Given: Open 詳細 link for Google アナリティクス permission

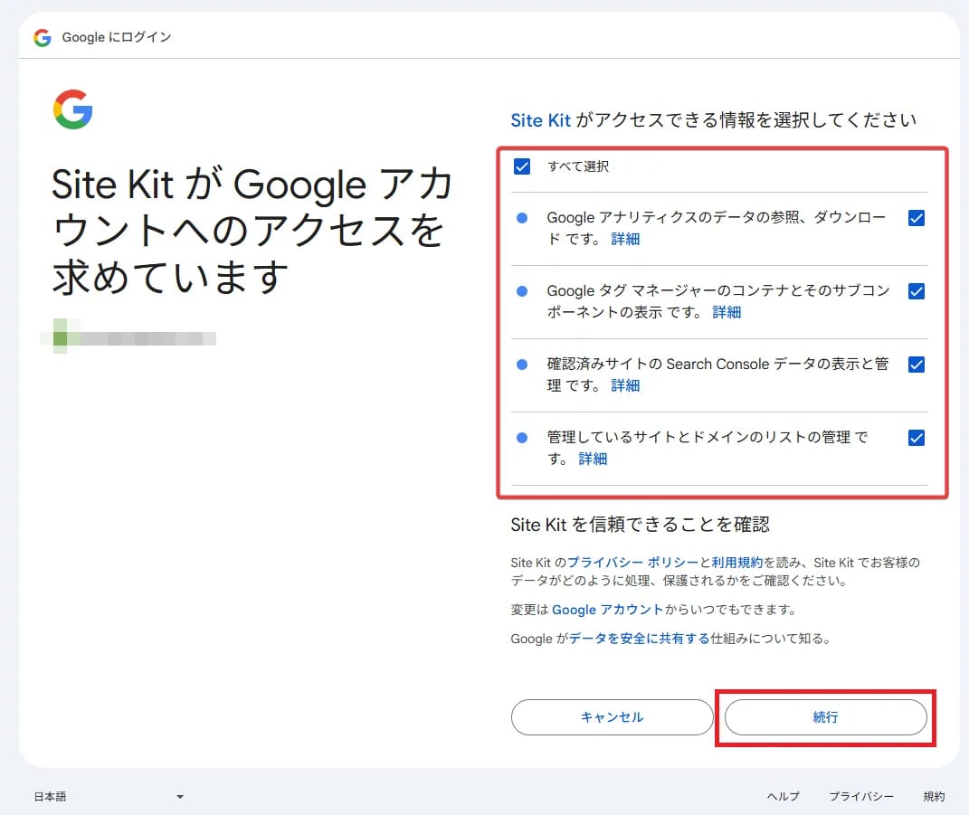Looking at the screenshot, I should (625, 239).
